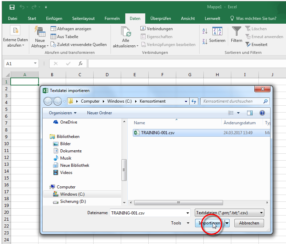Select Sicherung (D:) in navigation tree
The image size is (286, 244).
point(73,201)
